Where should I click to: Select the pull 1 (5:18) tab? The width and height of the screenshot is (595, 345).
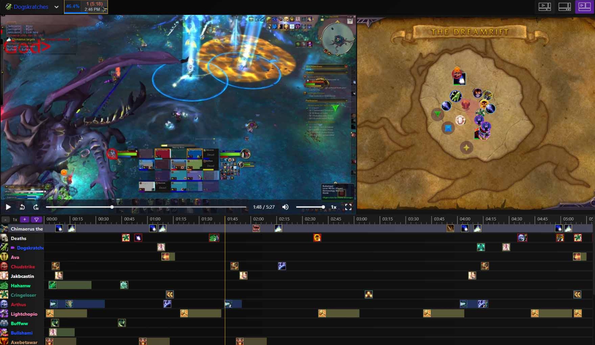click(x=86, y=7)
